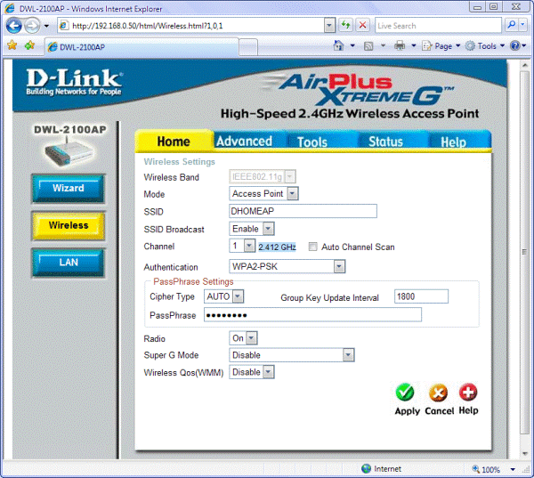This screenshot has width=534, height=478.
Task: Click the Refresh page icon
Action: click(346, 25)
